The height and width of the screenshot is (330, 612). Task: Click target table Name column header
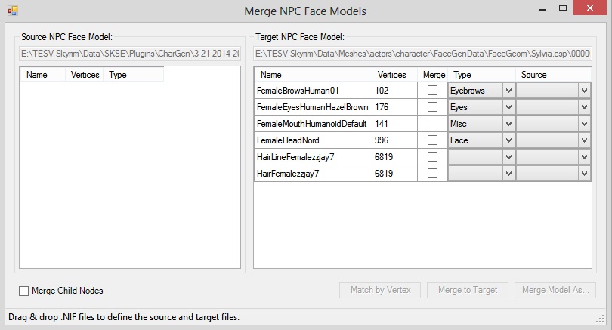pyautogui.click(x=313, y=75)
